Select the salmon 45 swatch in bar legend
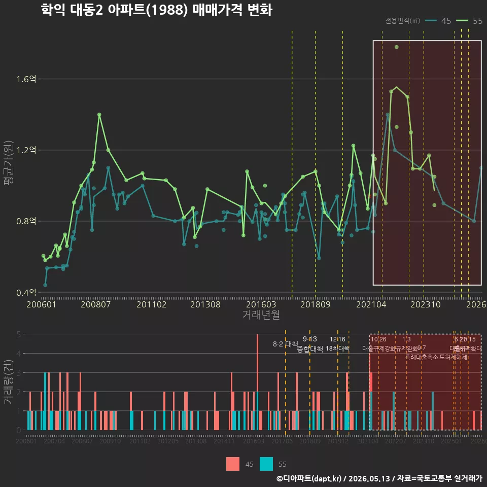This screenshot has height=487, width=487. pyautogui.click(x=233, y=464)
